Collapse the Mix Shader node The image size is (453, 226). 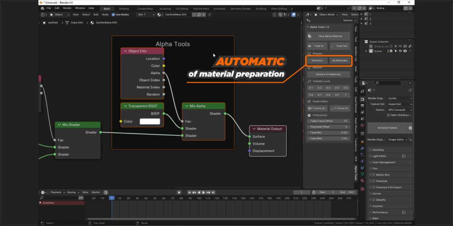point(59,125)
